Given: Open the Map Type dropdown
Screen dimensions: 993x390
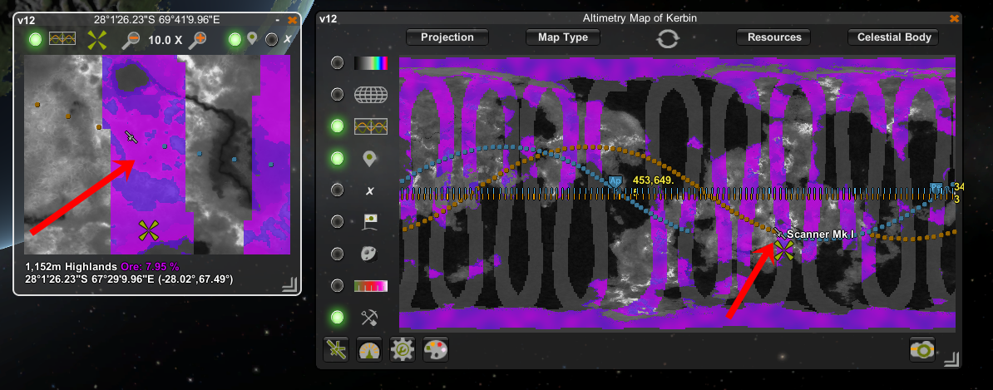Looking at the screenshot, I should pos(563,37).
